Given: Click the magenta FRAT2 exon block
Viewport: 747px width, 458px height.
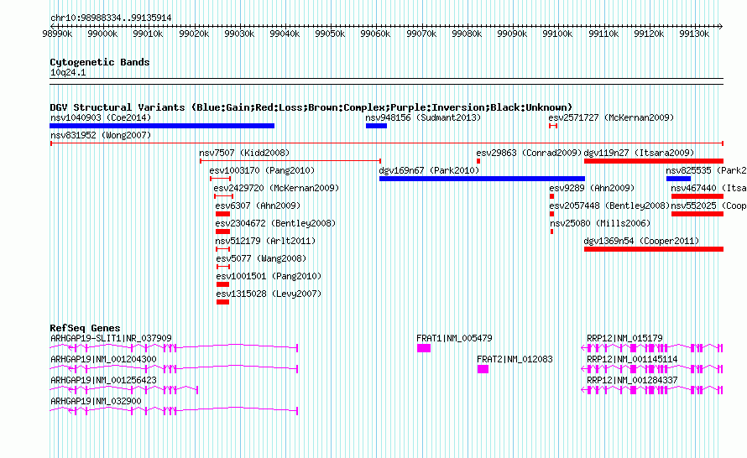Looking at the screenshot, I should pyautogui.click(x=483, y=369).
